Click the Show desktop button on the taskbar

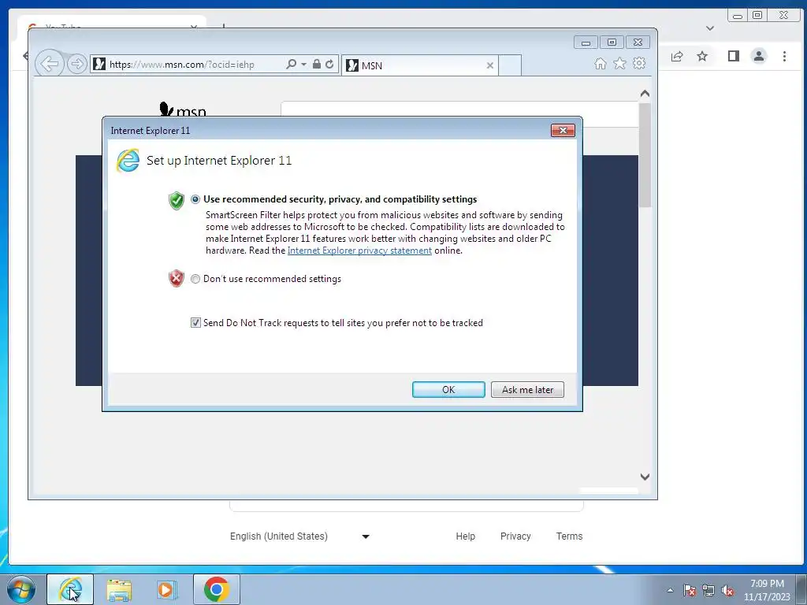click(801, 589)
